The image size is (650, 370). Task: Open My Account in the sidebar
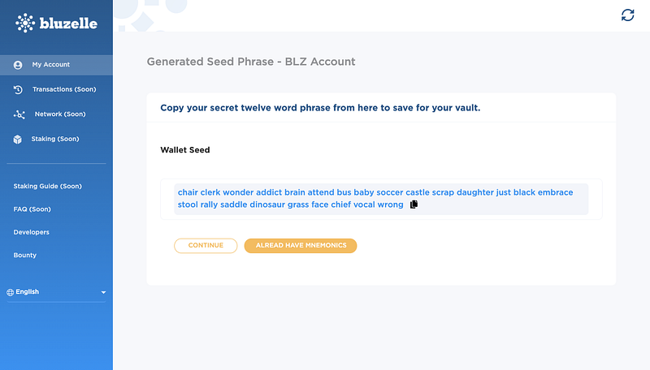(x=51, y=65)
